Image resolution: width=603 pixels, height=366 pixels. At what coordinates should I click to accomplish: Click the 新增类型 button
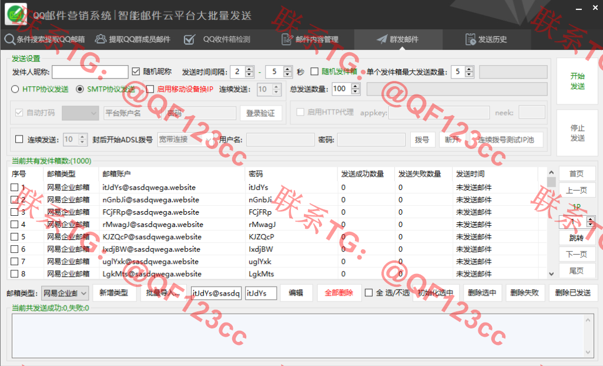coord(114,293)
